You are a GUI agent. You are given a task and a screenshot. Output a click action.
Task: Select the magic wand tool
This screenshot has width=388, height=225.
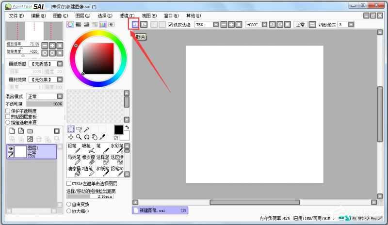pyautogui.click(x=86, y=129)
